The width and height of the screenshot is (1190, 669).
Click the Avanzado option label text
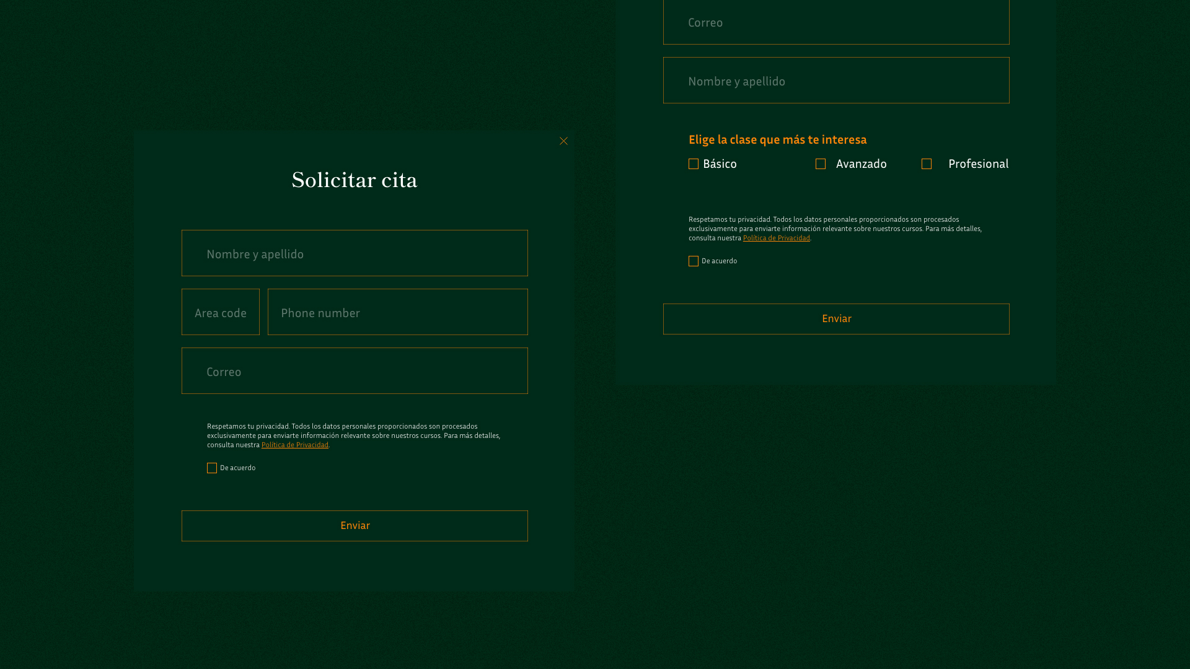[861, 164]
